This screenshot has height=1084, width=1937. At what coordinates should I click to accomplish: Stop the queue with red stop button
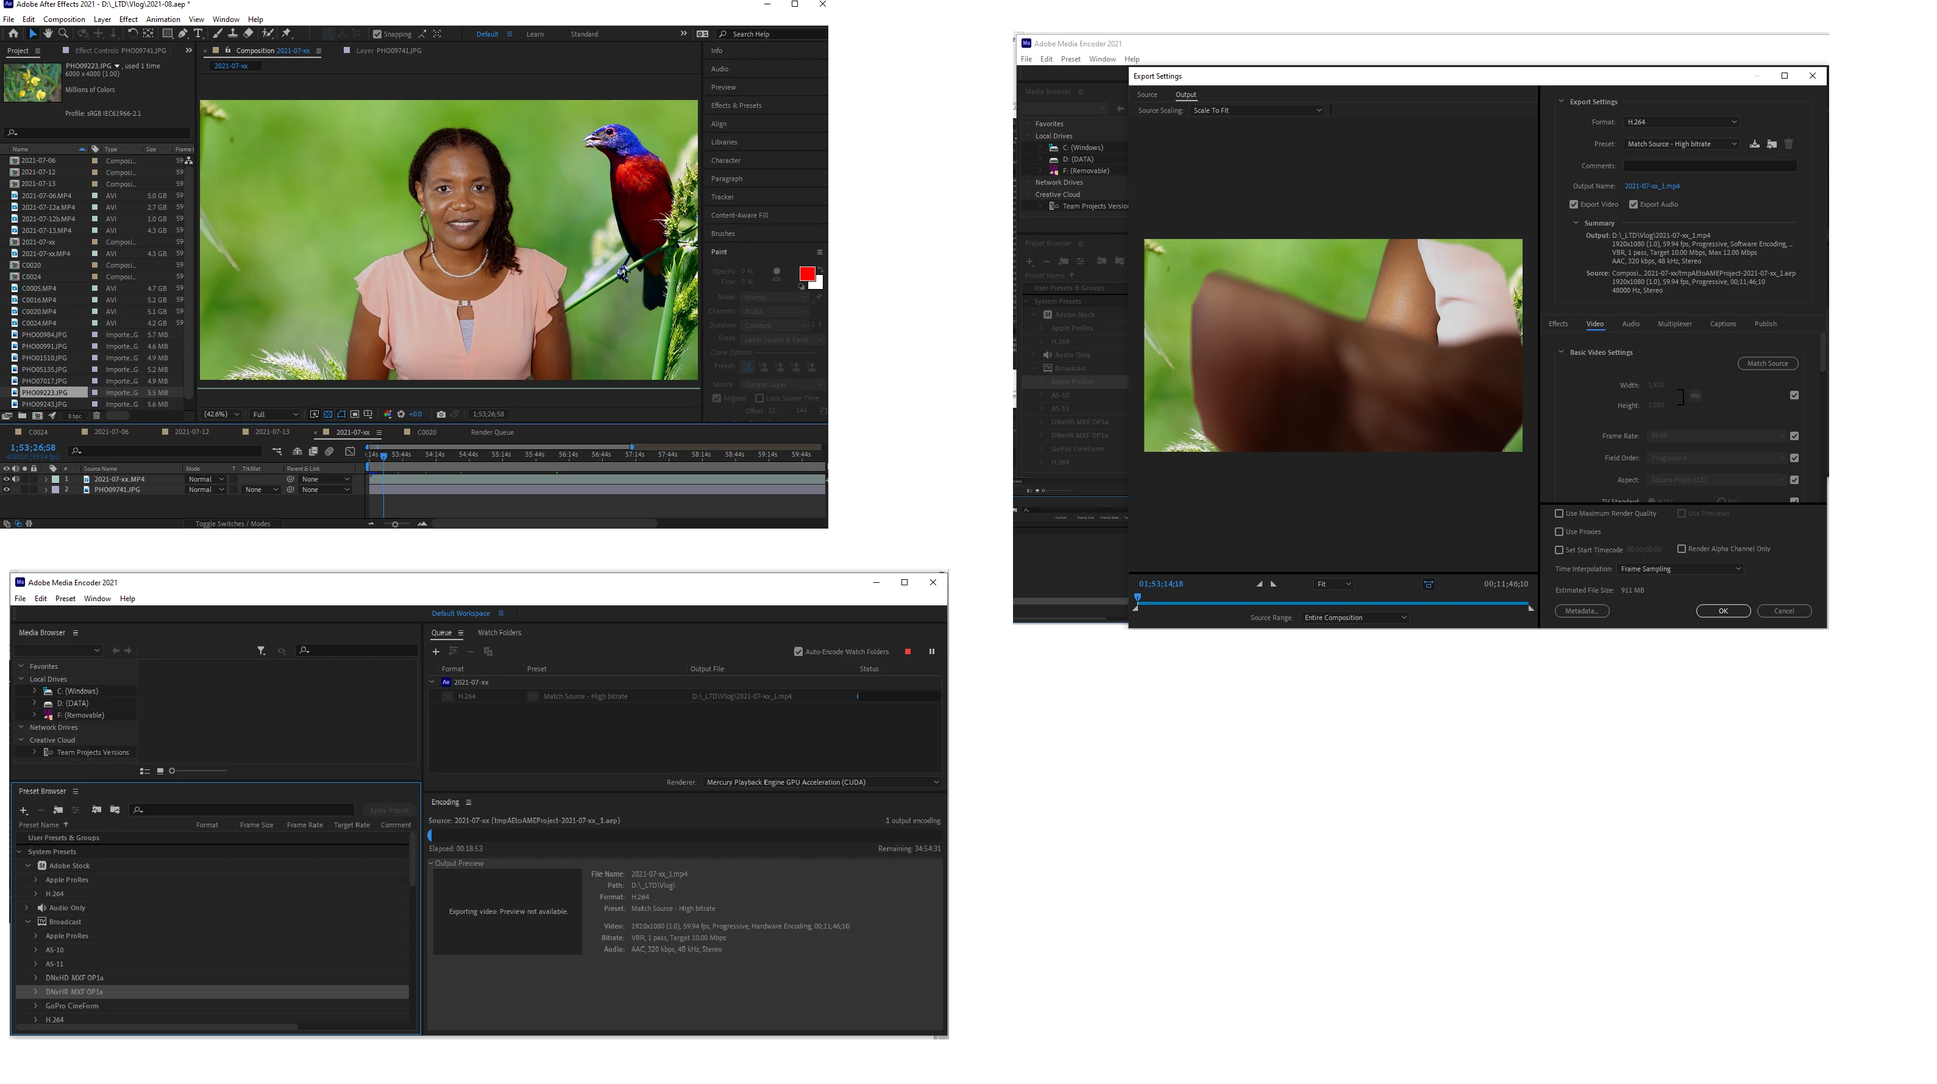pos(908,652)
